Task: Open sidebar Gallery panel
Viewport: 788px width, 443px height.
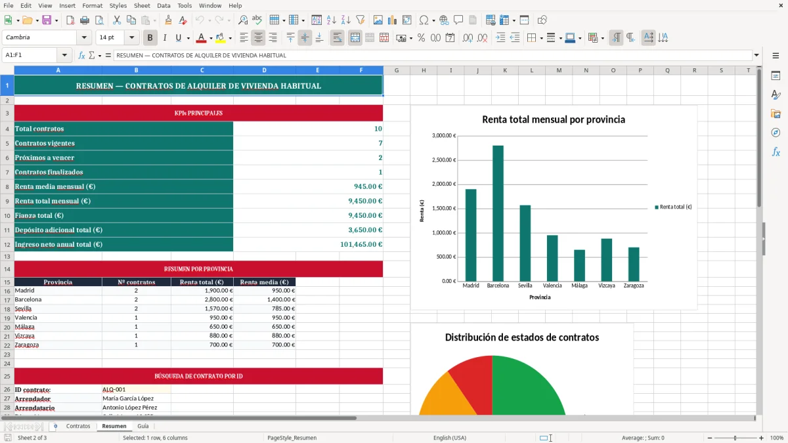Action: [x=776, y=114]
